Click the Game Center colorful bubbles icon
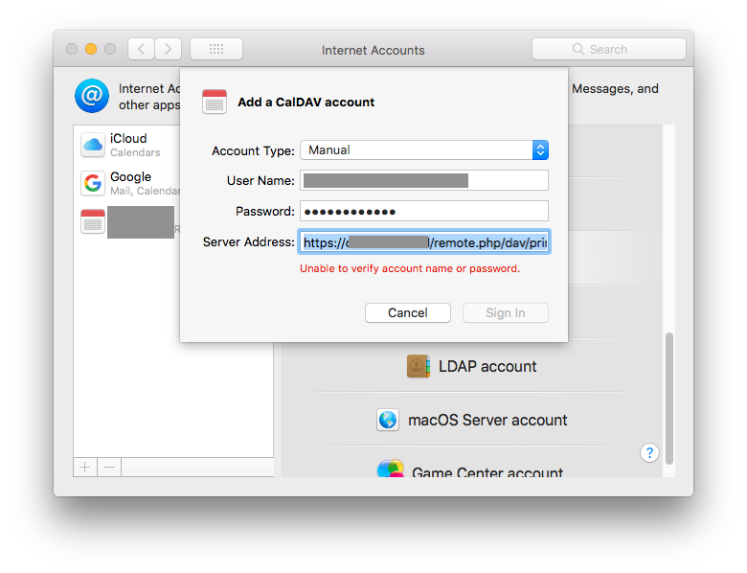747x573 pixels. [x=390, y=470]
